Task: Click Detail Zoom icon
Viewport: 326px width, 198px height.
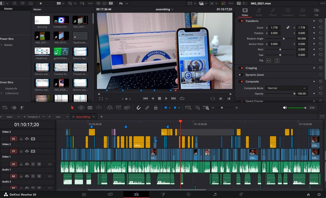Action: click(x=197, y=108)
